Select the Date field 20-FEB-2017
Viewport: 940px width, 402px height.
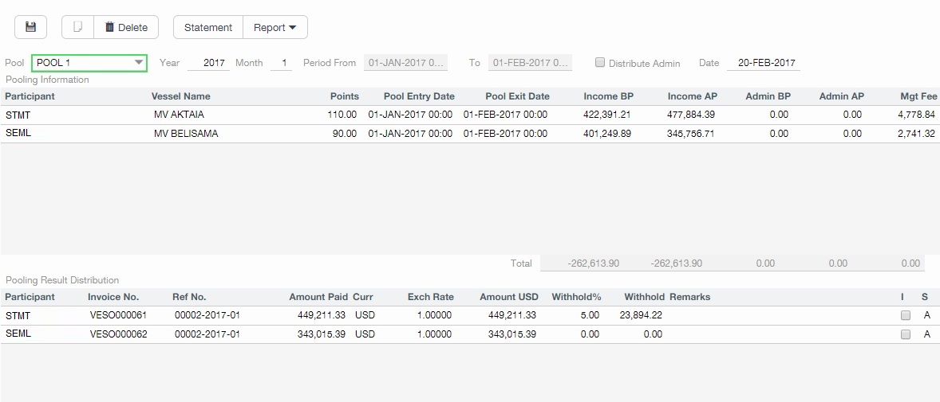[x=763, y=63]
